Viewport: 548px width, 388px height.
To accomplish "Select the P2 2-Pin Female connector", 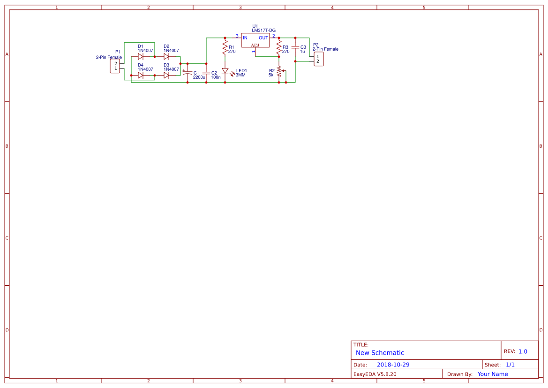I will click(319, 59).
